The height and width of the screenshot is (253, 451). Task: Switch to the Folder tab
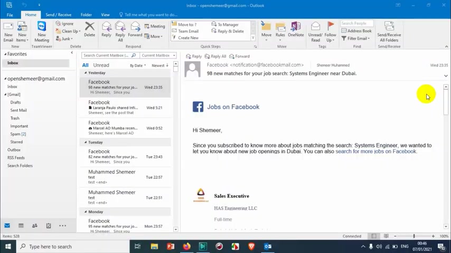coord(86,15)
